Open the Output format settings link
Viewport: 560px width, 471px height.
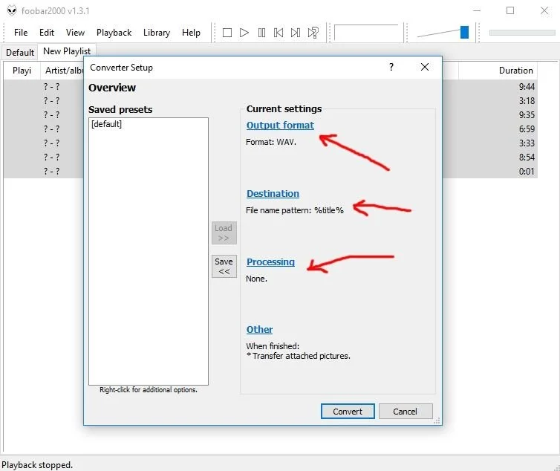(x=280, y=126)
